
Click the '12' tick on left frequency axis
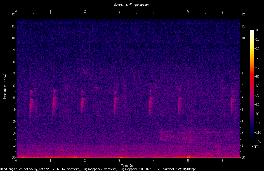(x=13, y=14)
